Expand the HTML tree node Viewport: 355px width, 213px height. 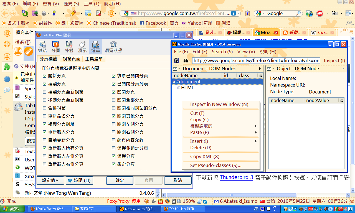click(x=179, y=88)
